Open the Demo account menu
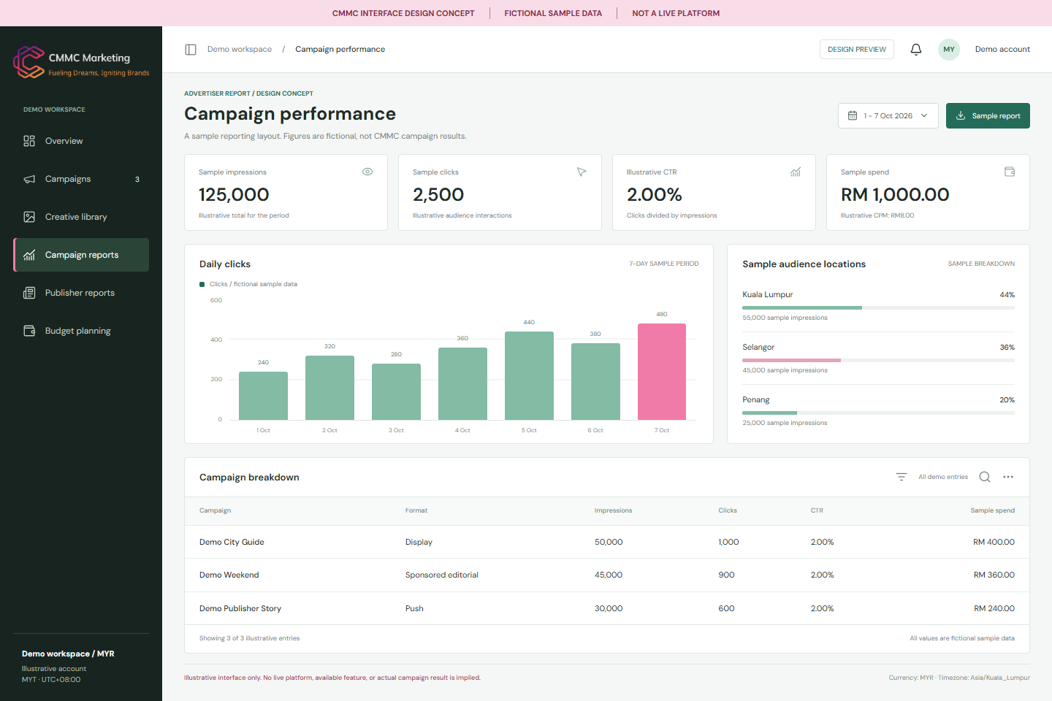The width and height of the screenshot is (1052, 701). pos(1002,50)
